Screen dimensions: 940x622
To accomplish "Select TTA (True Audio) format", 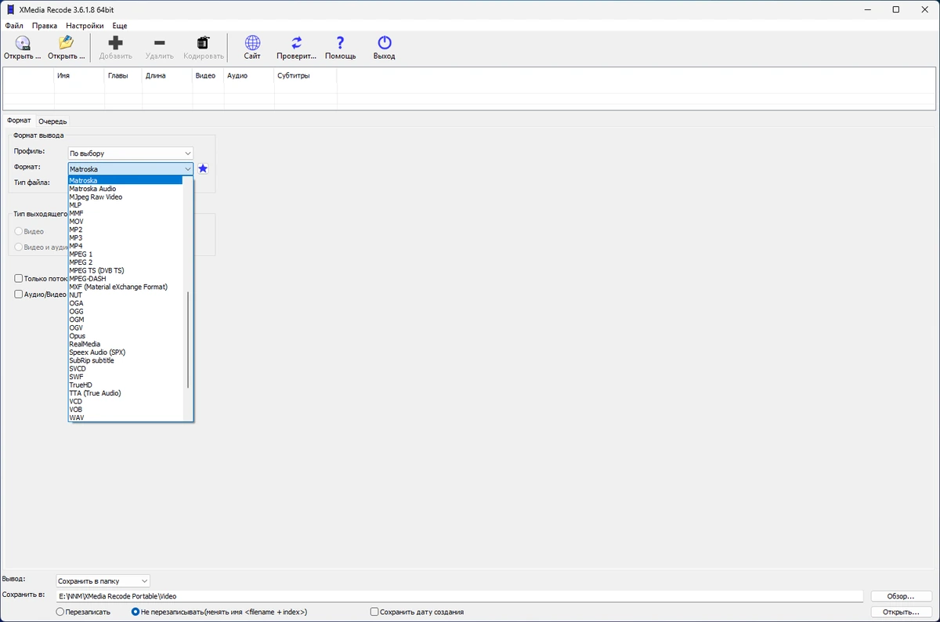I will [125, 393].
